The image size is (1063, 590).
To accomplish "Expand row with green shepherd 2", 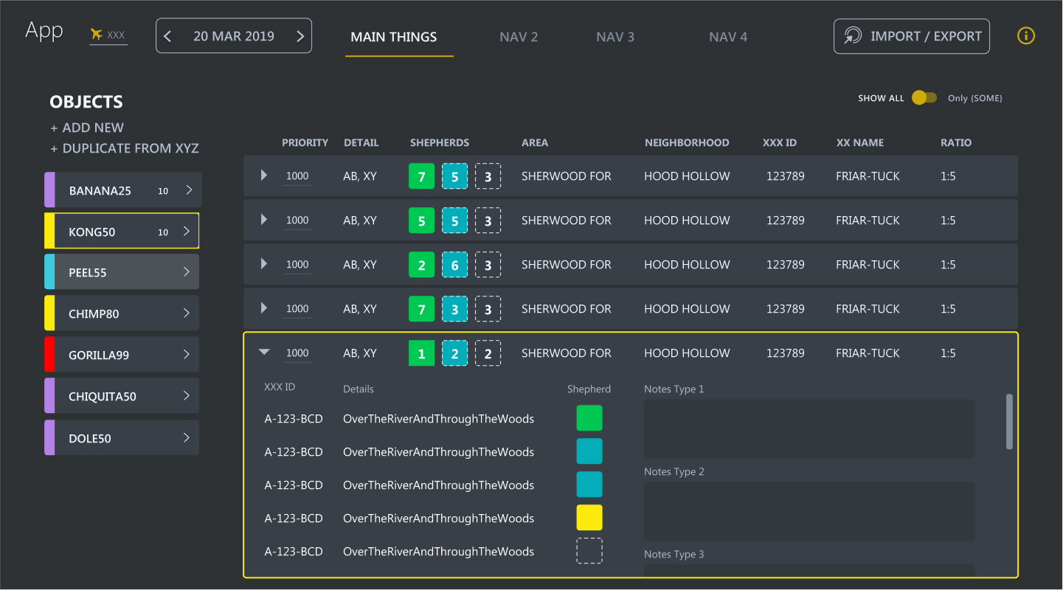I will [264, 264].
